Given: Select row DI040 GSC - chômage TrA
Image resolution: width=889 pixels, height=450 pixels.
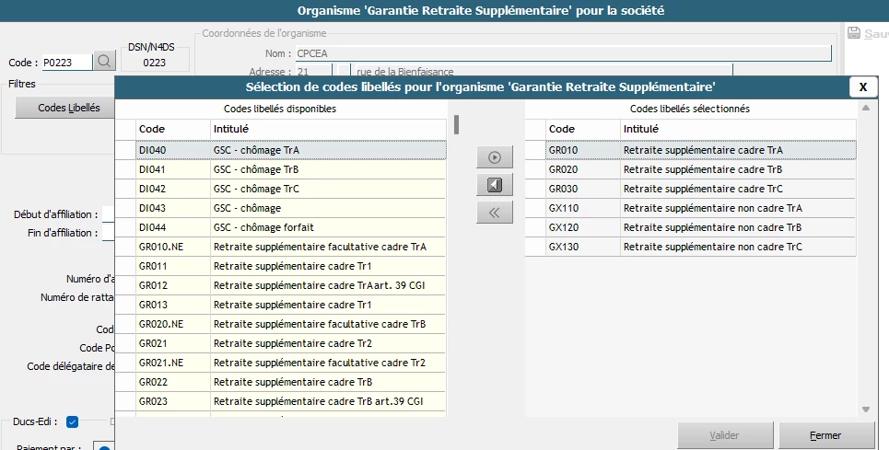Looking at the screenshot, I should tap(291, 150).
